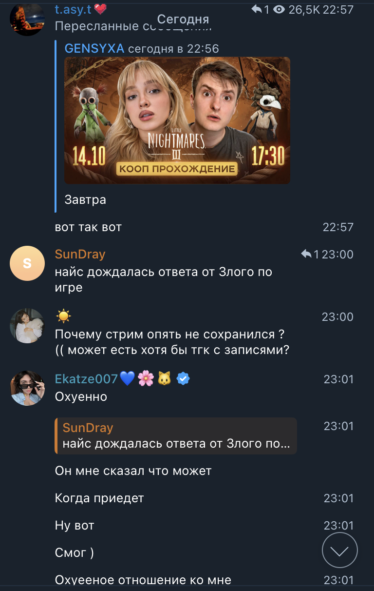The height and width of the screenshot is (591, 374).
Task: Tap the Сегодня date header
Action: [183, 19]
